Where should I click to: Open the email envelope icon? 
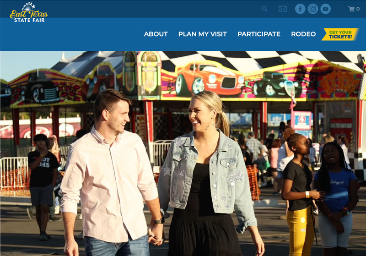point(283,9)
